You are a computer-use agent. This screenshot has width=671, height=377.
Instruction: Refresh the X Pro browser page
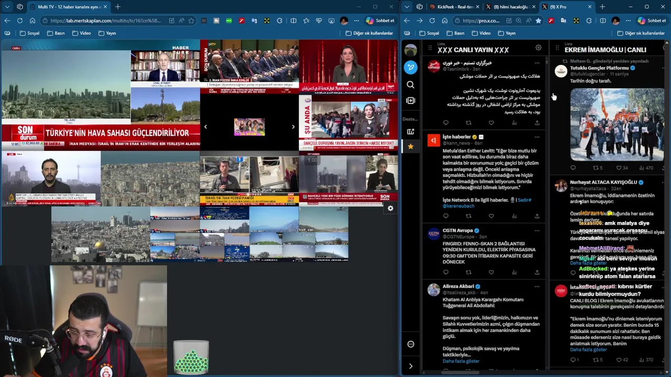coord(432,20)
